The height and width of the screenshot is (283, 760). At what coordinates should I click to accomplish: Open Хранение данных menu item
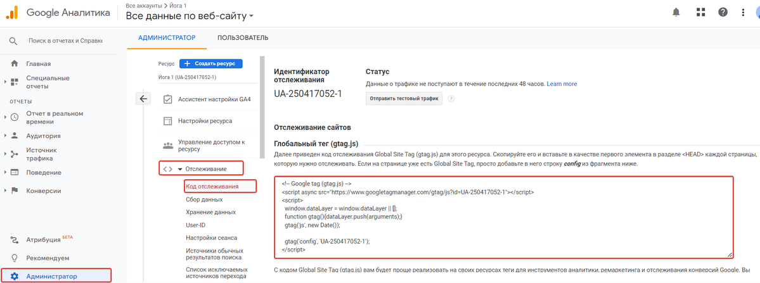(x=211, y=212)
